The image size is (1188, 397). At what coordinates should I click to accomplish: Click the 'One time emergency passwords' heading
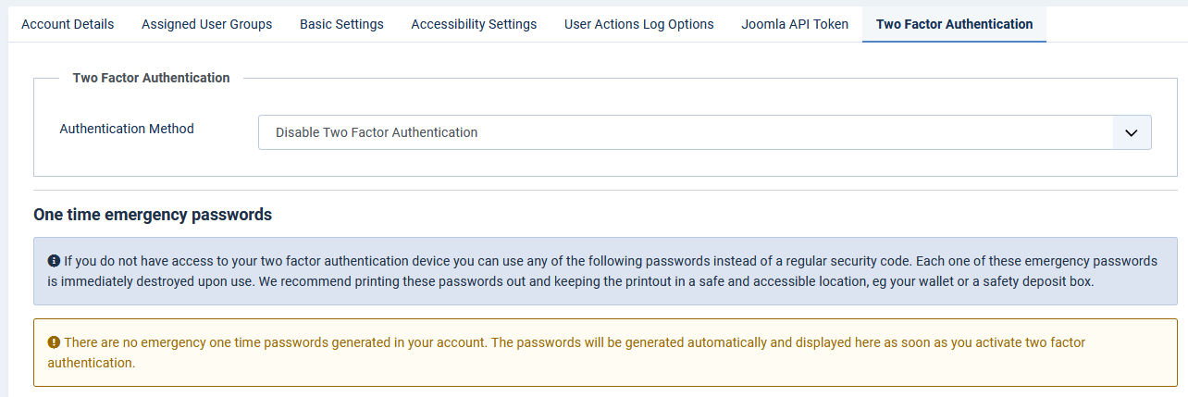(153, 215)
